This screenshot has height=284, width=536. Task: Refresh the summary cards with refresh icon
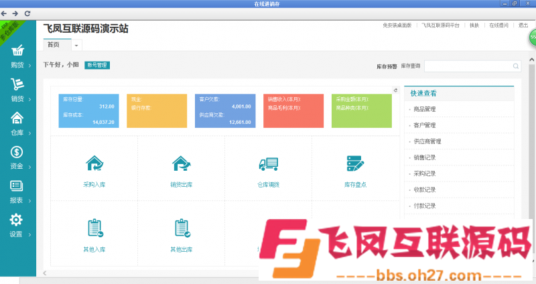(x=395, y=90)
